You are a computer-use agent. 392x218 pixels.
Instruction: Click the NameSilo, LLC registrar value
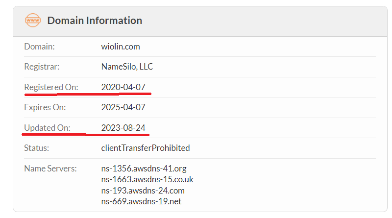(x=127, y=67)
